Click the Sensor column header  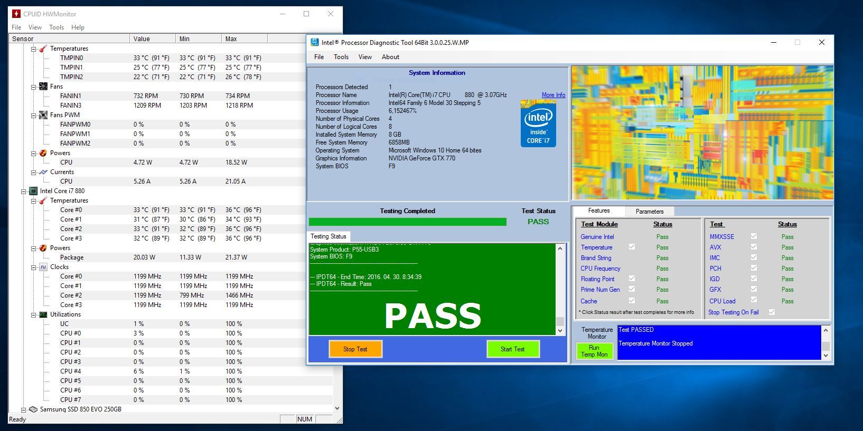(x=69, y=39)
